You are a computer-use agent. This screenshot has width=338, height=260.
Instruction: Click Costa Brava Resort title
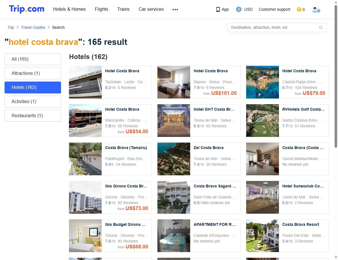[300, 224]
